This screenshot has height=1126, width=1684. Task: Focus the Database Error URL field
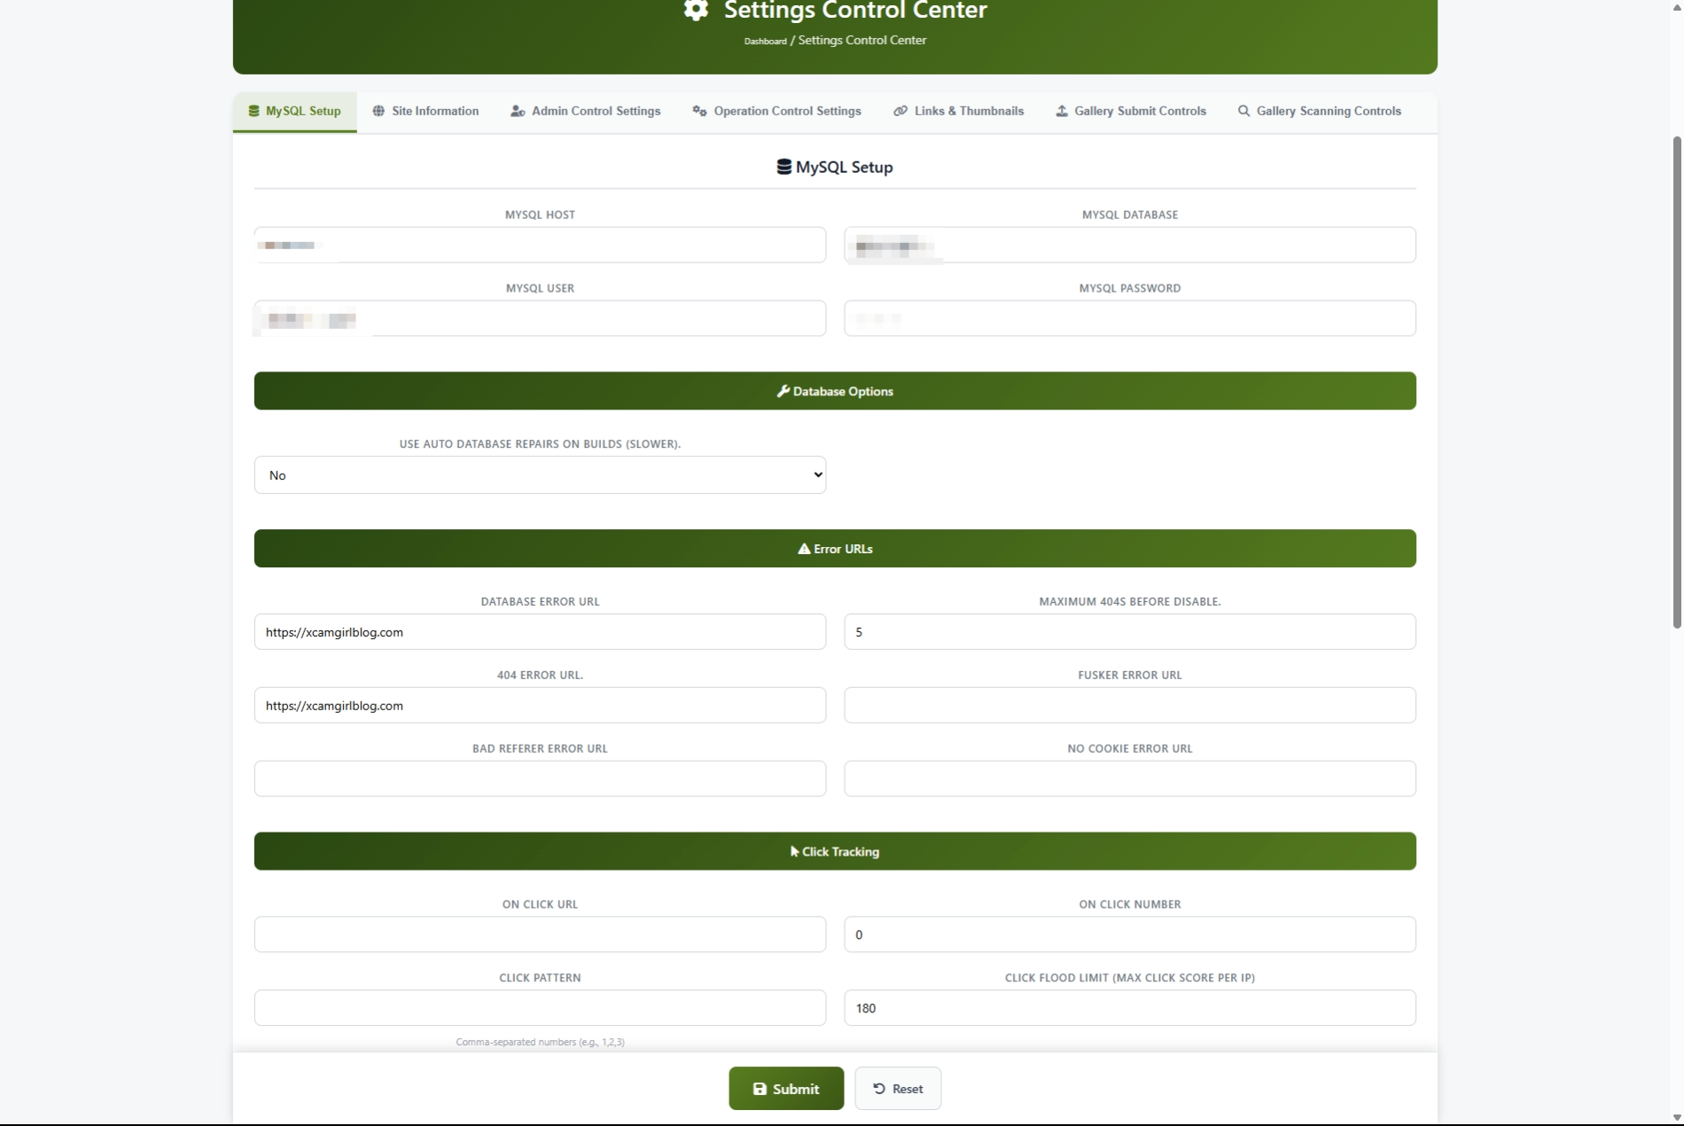[540, 632]
